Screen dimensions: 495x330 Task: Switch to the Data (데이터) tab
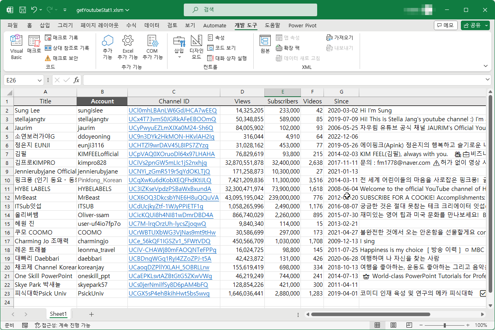pyautogui.click(x=152, y=25)
